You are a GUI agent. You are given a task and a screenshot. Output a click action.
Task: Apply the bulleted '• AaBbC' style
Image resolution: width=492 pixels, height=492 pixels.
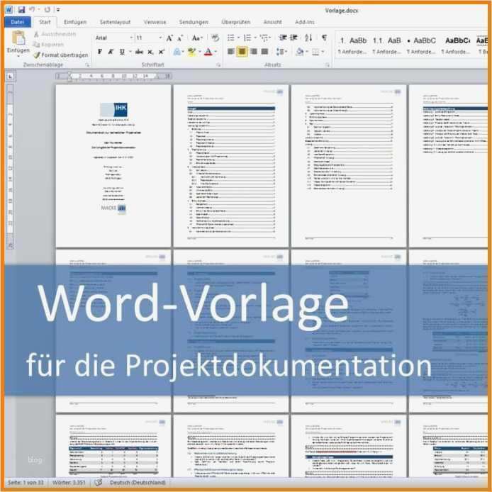pyautogui.click(x=421, y=45)
